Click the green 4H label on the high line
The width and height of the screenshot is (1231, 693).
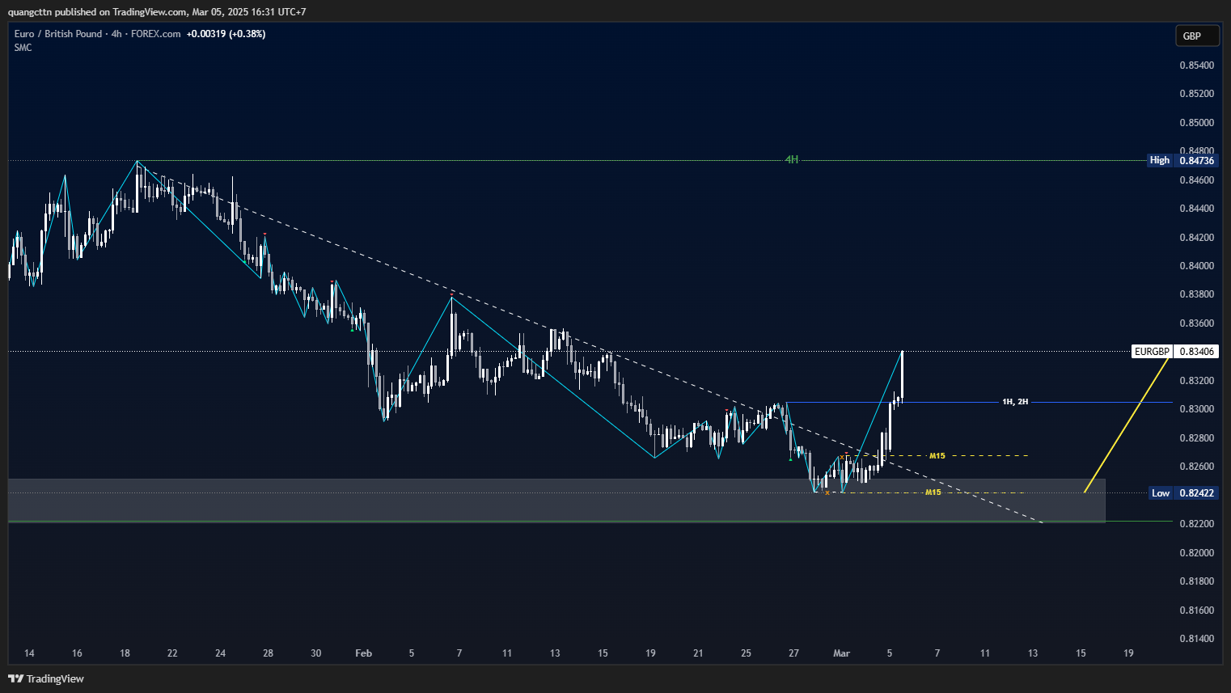coord(792,160)
